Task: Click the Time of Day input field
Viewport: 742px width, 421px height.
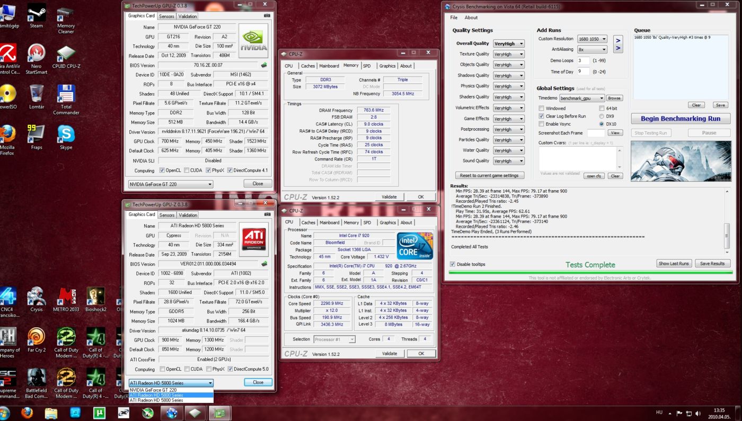Action: pos(583,71)
